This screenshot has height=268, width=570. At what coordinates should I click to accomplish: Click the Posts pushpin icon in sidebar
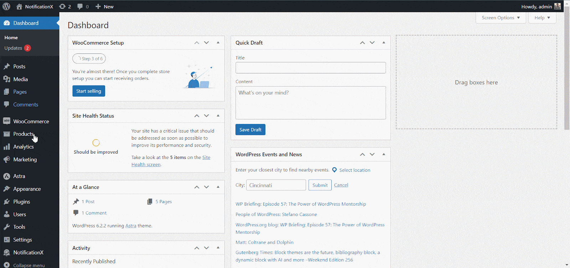coord(7,66)
